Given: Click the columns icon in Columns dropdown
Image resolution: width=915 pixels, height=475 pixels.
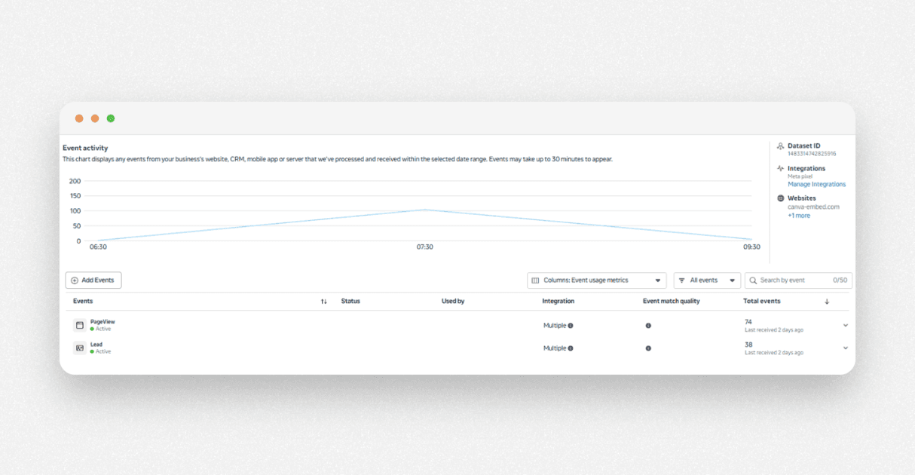Looking at the screenshot, I should pos(535,280).
